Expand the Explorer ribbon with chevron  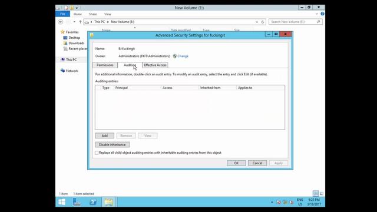coord(317,14)
